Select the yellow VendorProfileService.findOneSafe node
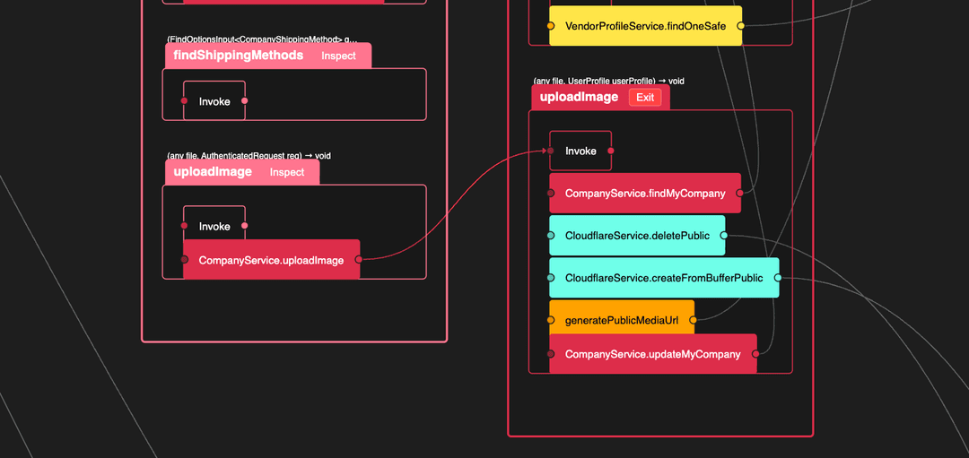This screenshot has width=969, height=458. 645,26
